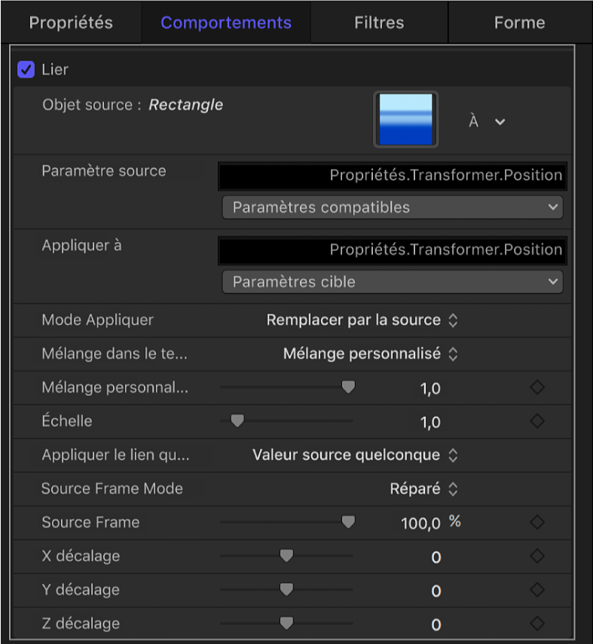593x644 pixels.
Task: Click the Appliquer à text field
Action: (393, 250)
